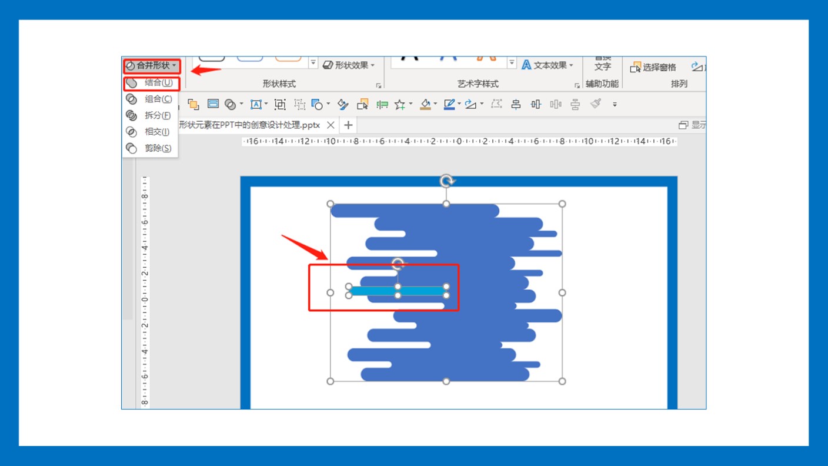Select the pptx document tab
828x466 pixels.
tap(250, 125)
